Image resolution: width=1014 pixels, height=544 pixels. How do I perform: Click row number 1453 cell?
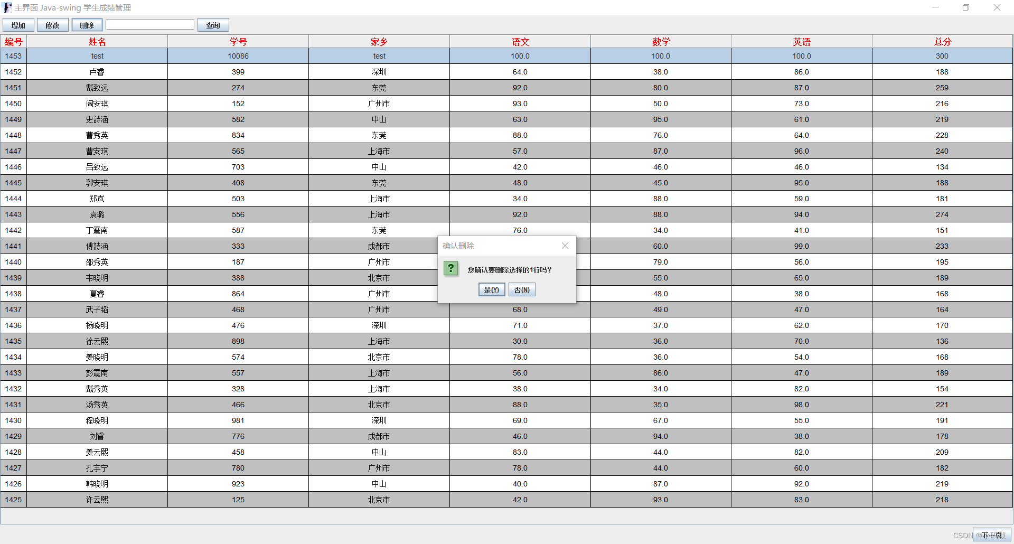14,56
